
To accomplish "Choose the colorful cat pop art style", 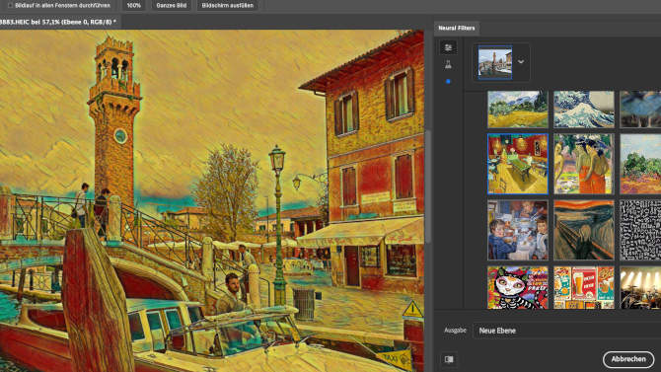I will tap(518, 288).
